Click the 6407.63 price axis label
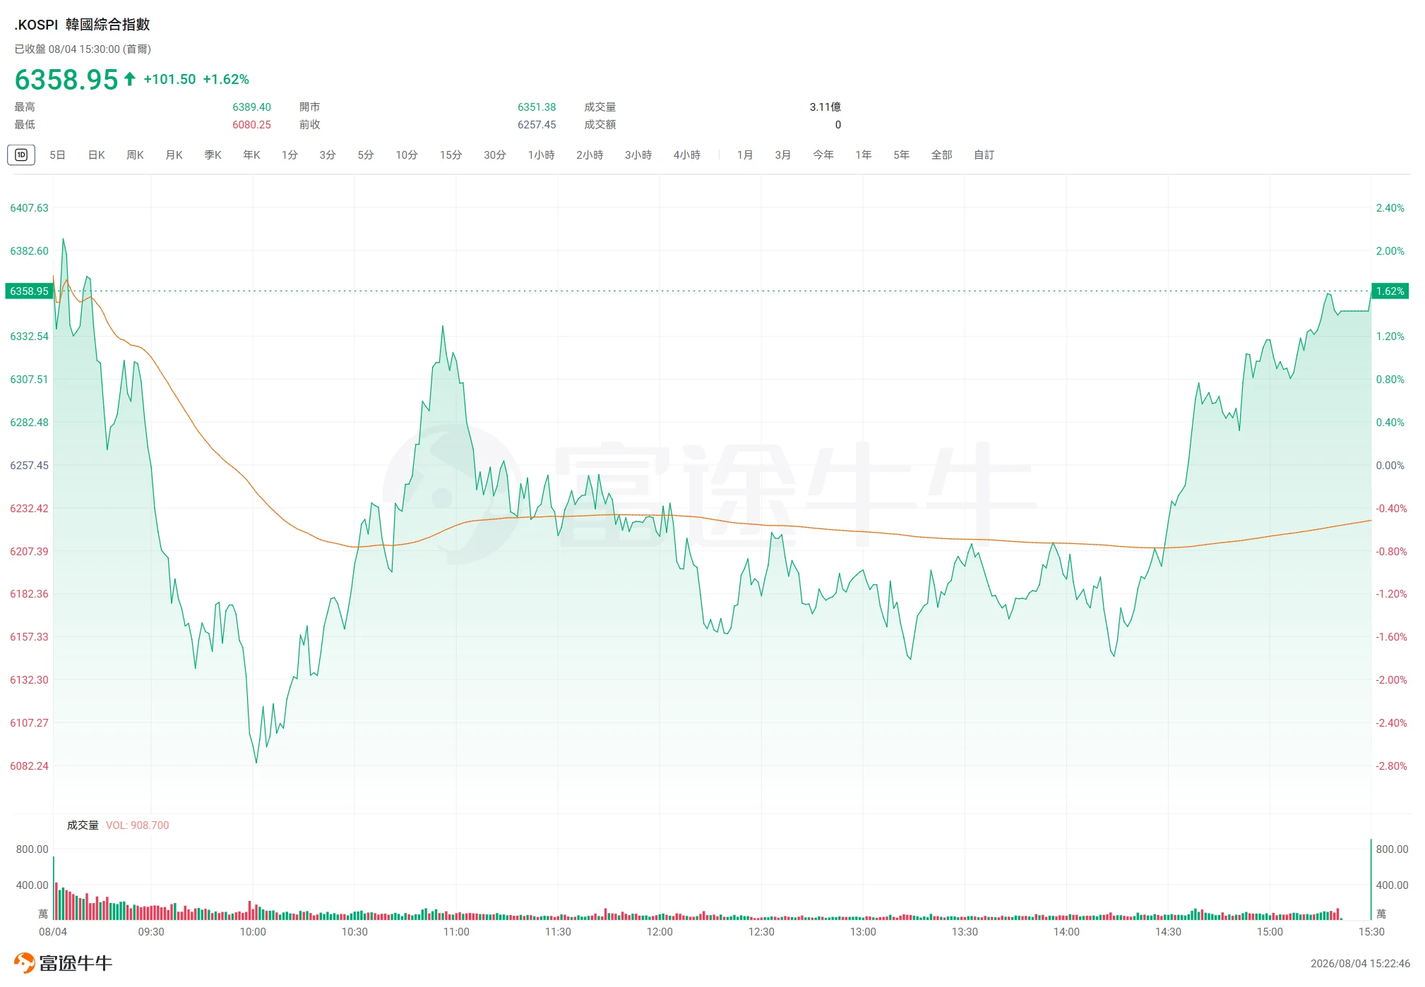 [x=29, y=208]
